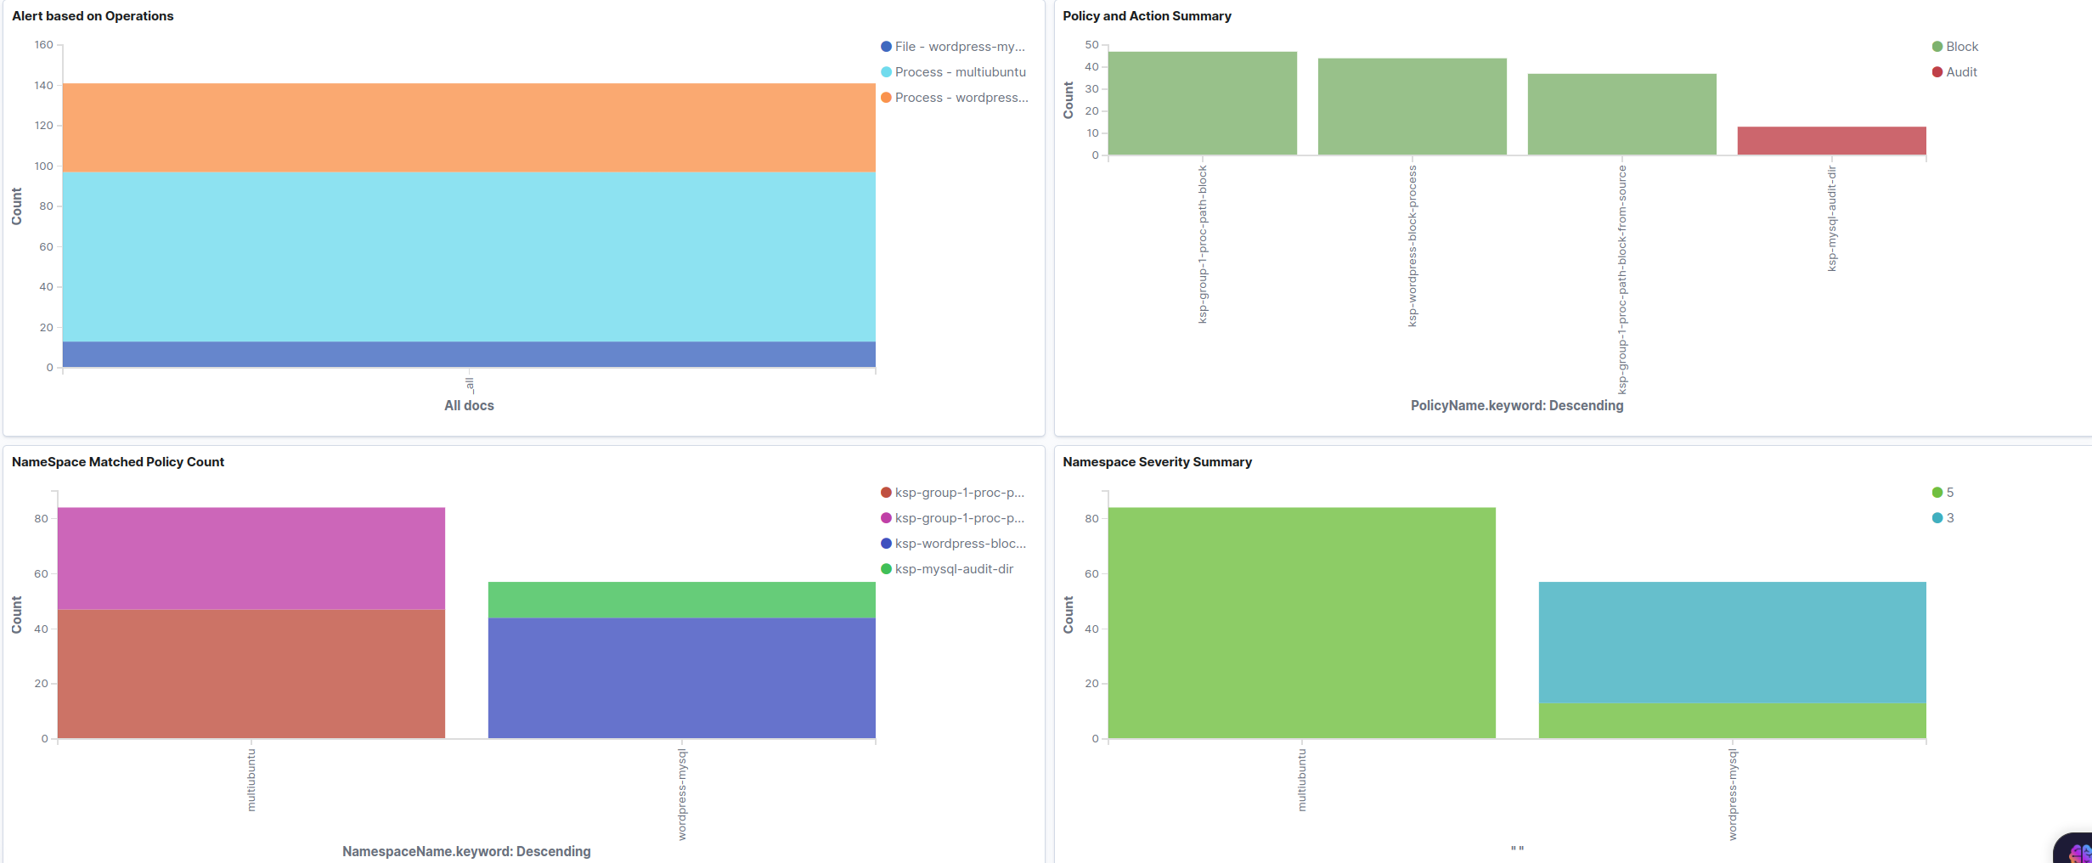Click the Block legend entry

click(x=1955, y=47)
